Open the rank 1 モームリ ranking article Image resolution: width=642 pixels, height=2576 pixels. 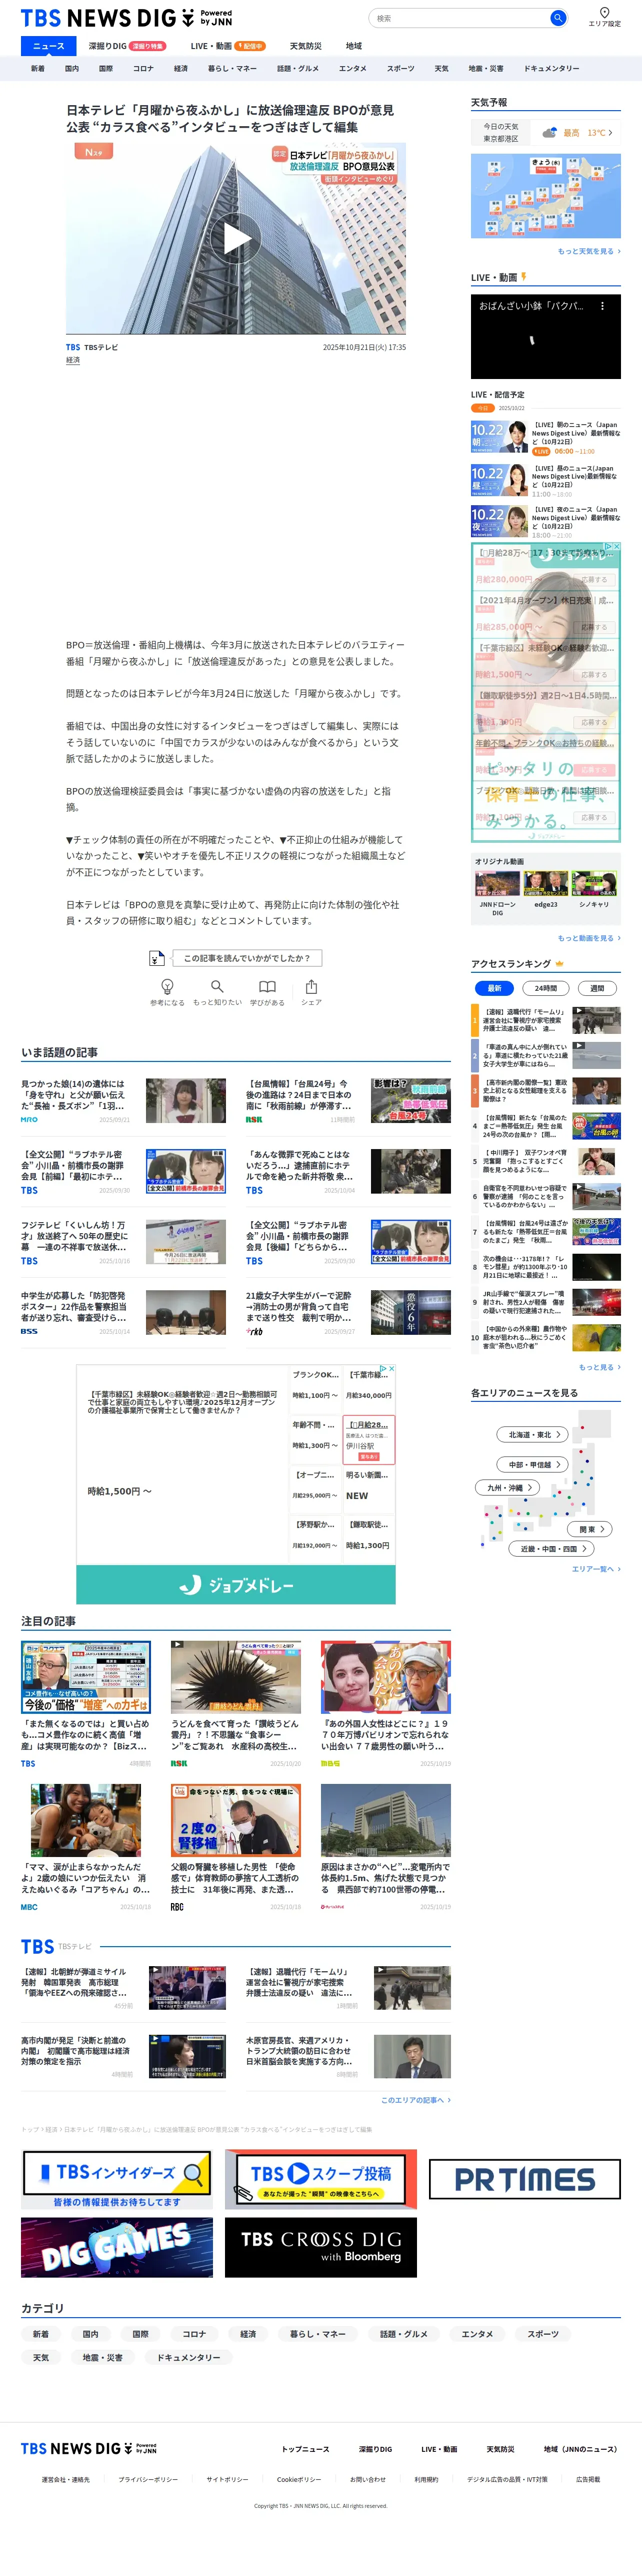click(545, 1020)
